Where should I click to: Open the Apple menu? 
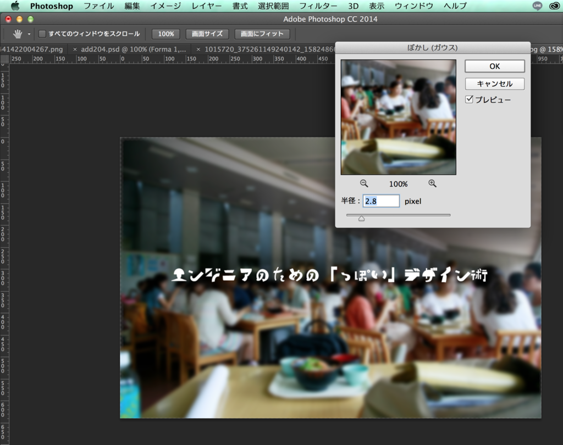point(15,5)
